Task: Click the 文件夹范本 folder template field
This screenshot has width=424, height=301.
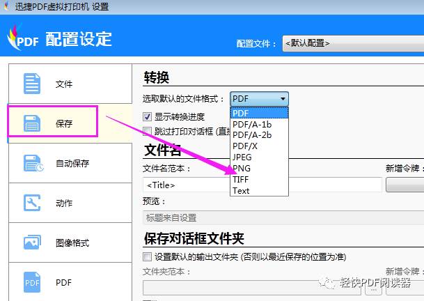Action: pyautogui.click(x=252, y=288)
